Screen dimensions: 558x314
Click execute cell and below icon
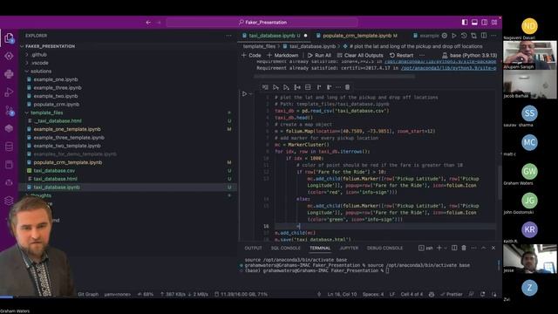(286, 87)
